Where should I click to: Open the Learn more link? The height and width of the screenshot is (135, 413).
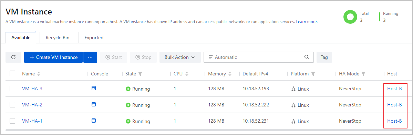point(307,22)
